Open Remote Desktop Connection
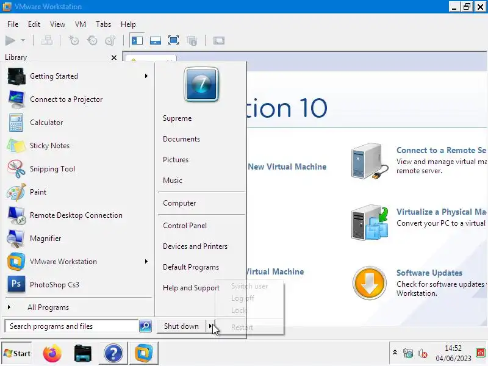 [x=78, y=215]
